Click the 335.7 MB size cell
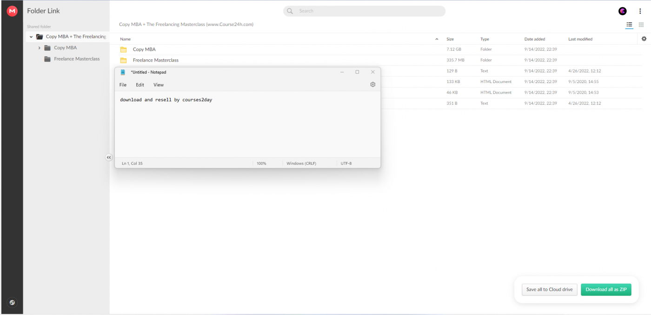Image resolution: width=651 pixels, height=315 pixels. coord(455,60)
